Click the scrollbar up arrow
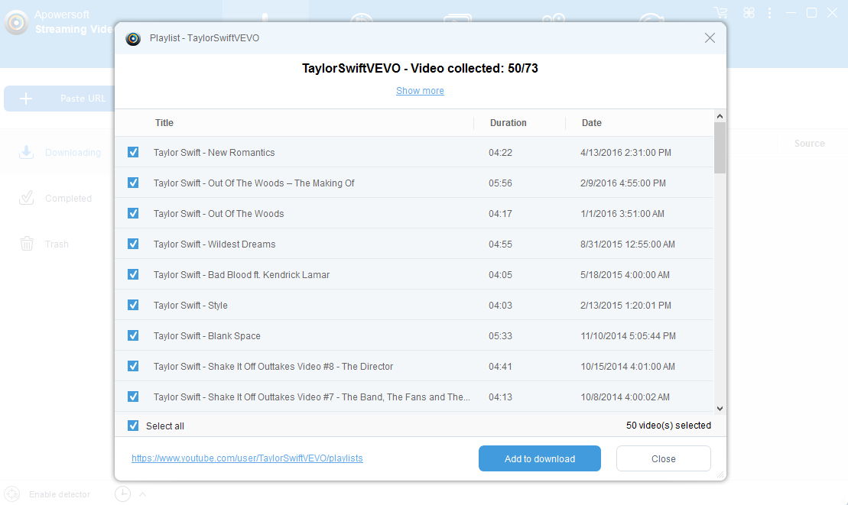 pyautogui.click(x=720, y=116)
